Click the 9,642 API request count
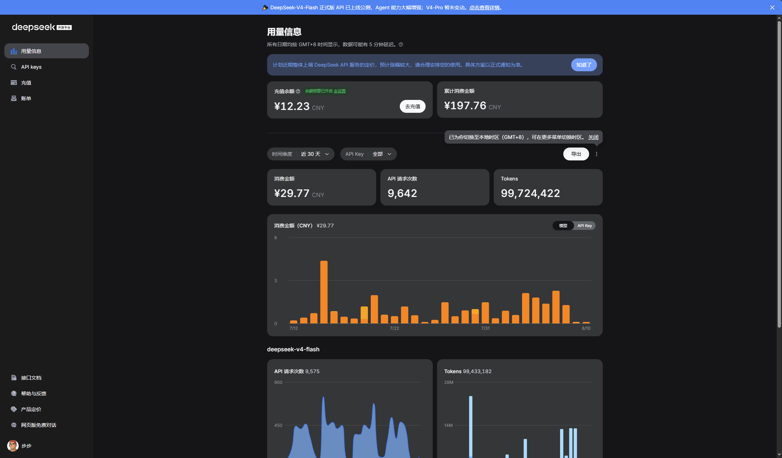The image size is (782, 458). (x=402, y=193)
